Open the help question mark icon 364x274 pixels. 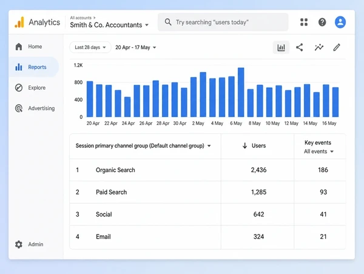pyautogui.click(x=322, y=22)
